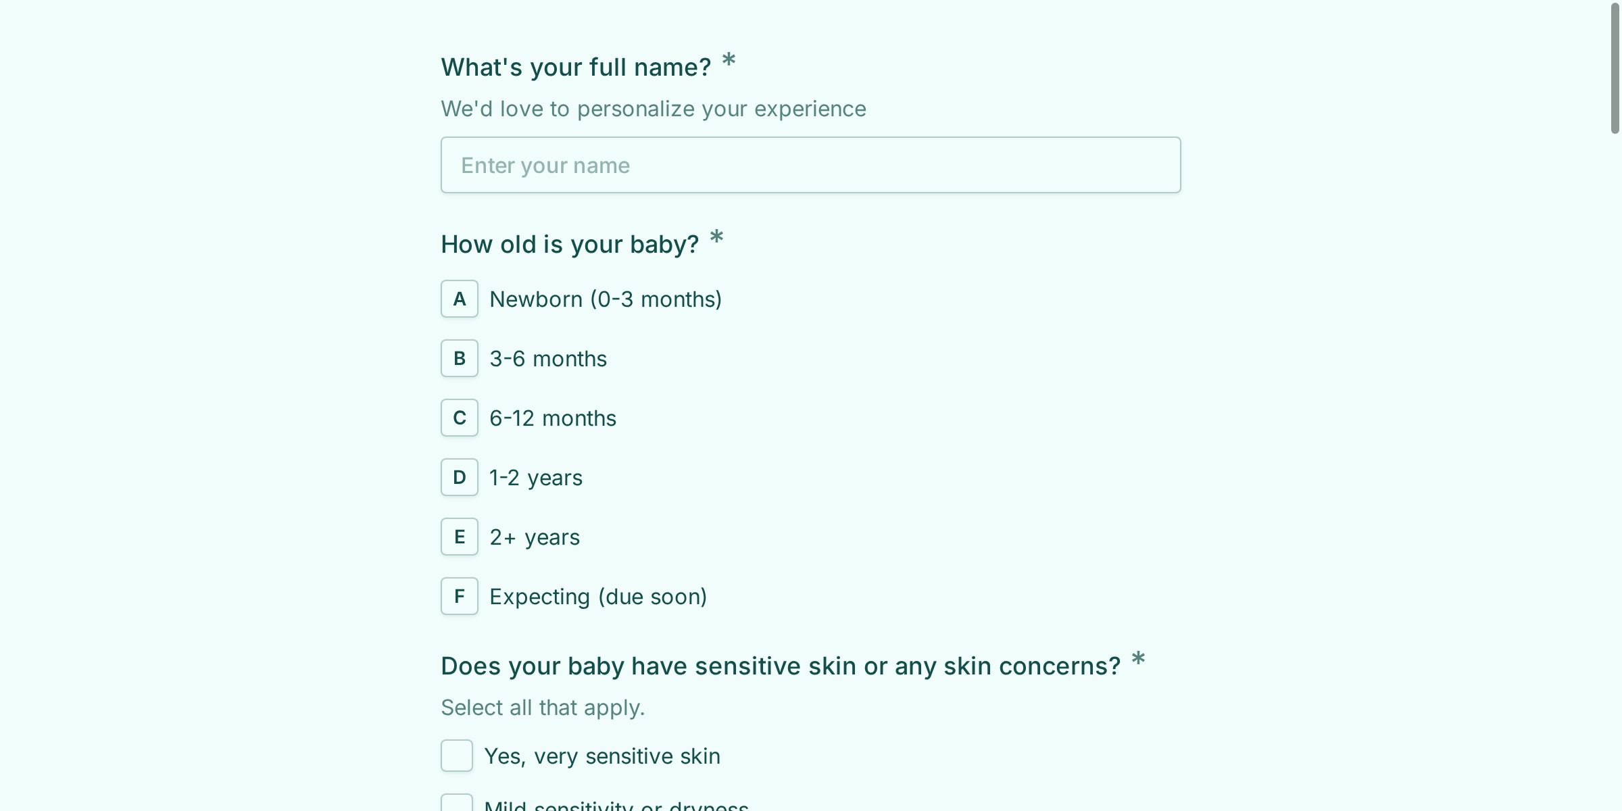1622x811 pixels.
Task: Select the 2+ years option label
Action: tap(535, 537)
